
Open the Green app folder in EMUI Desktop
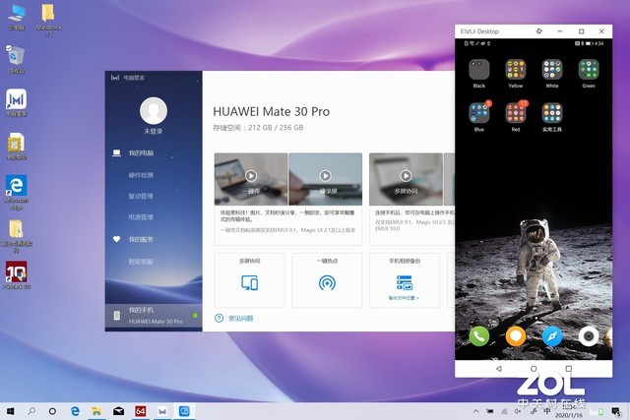[589, 70]
